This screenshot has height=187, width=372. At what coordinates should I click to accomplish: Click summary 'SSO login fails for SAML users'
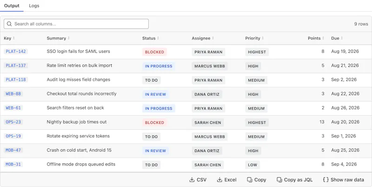click(78, 52)
